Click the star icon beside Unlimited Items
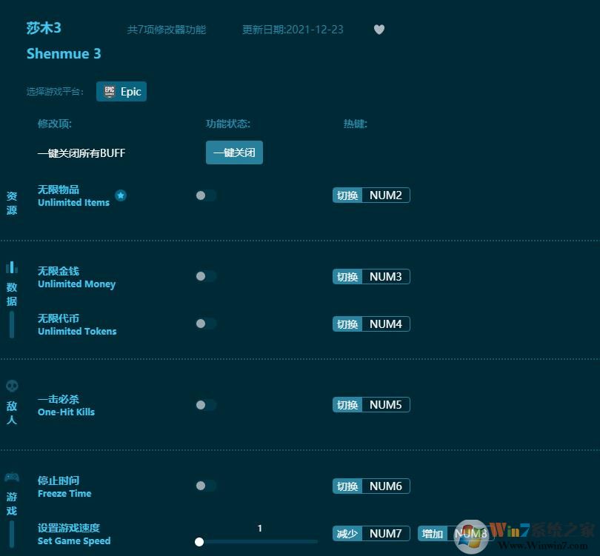The image size is (600, 556). [120, 194]
